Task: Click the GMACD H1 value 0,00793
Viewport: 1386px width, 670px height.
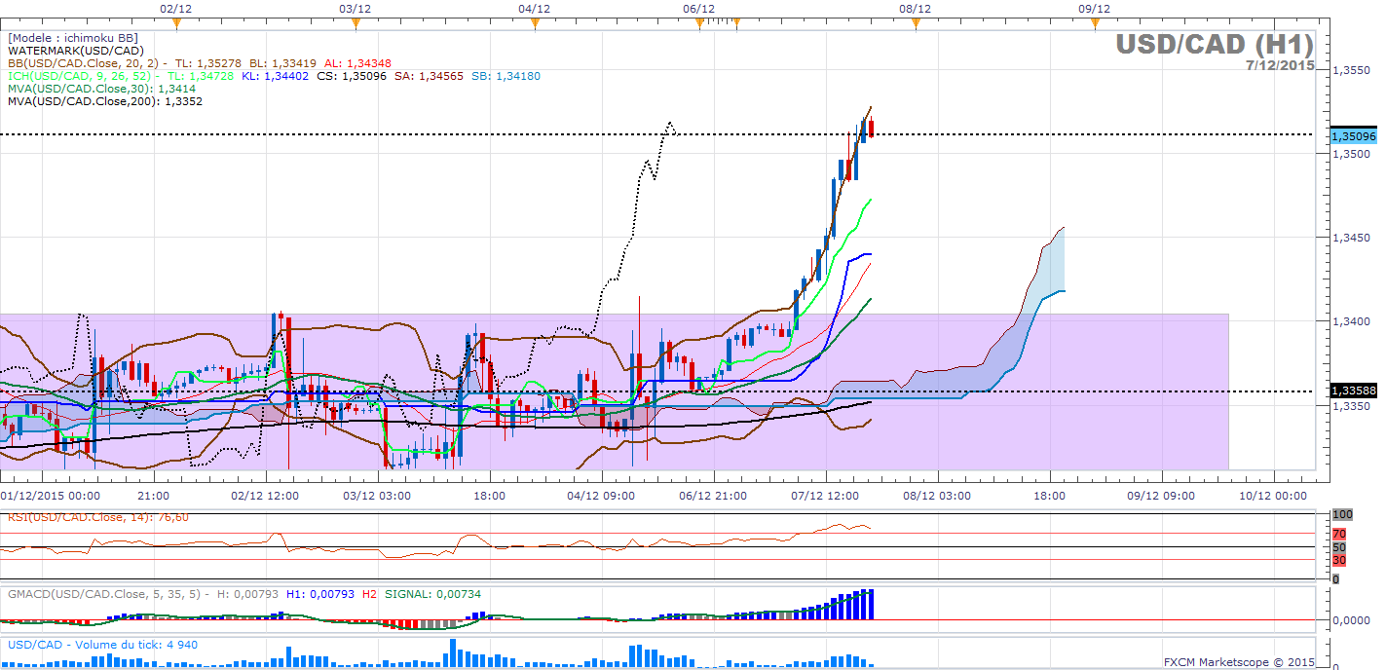Action: tap(333, 593)
